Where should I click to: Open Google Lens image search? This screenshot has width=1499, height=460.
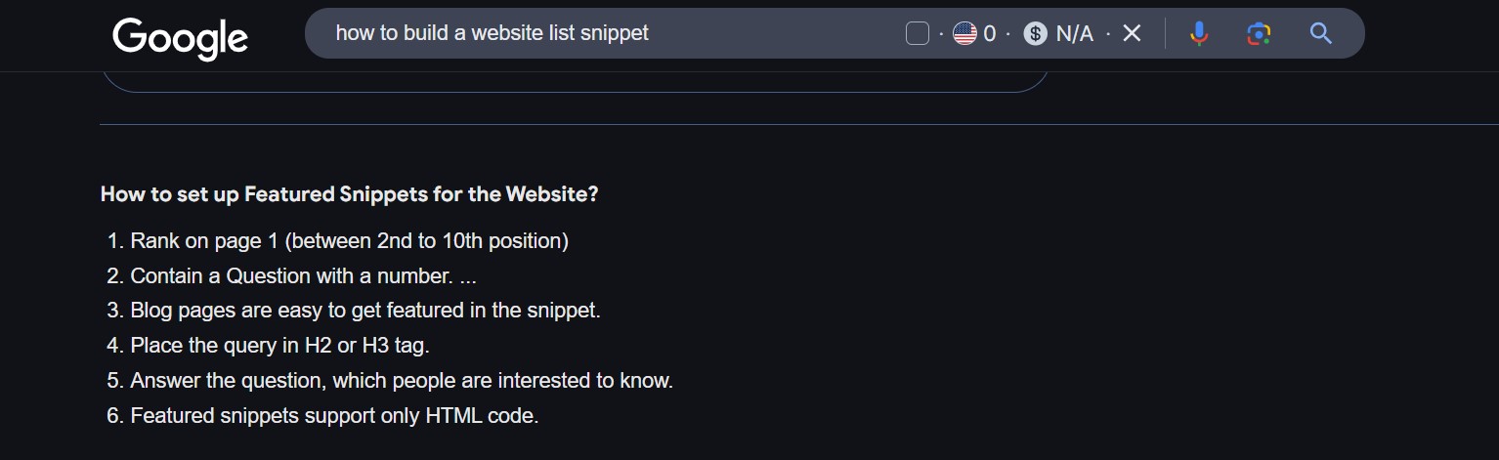[1259, 34]
